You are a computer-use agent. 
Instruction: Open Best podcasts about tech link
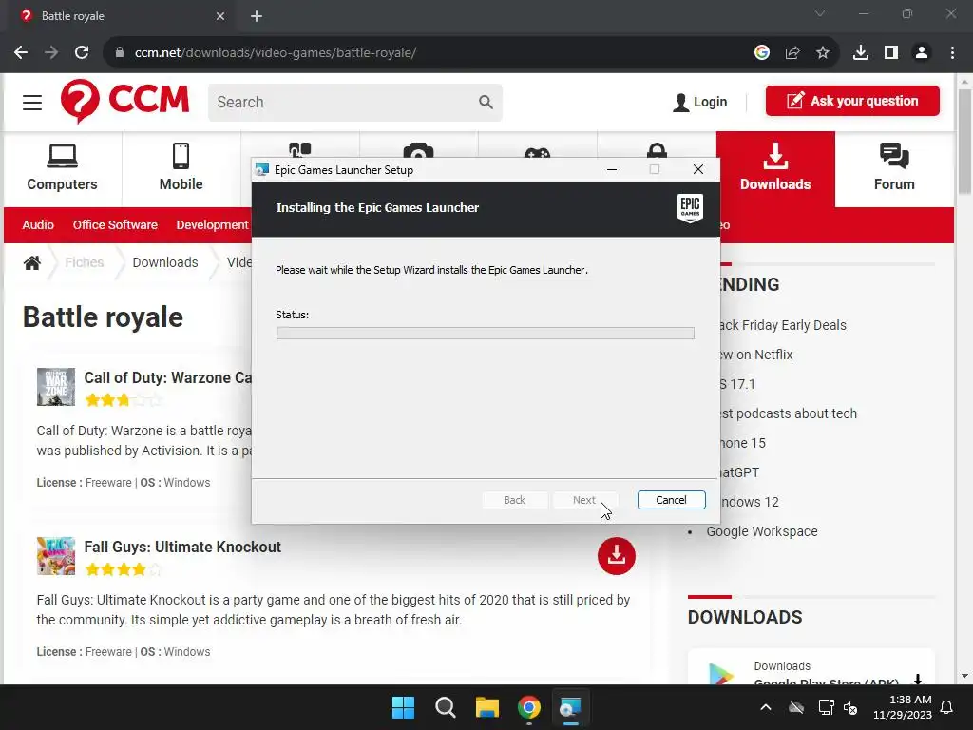point(788,413)
